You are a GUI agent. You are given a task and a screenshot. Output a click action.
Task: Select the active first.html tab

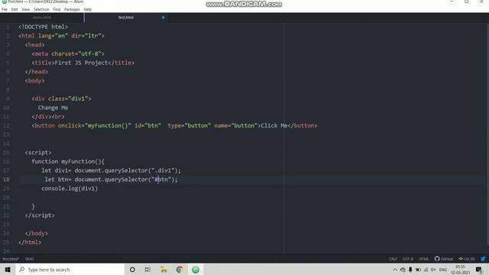point(125,18)
